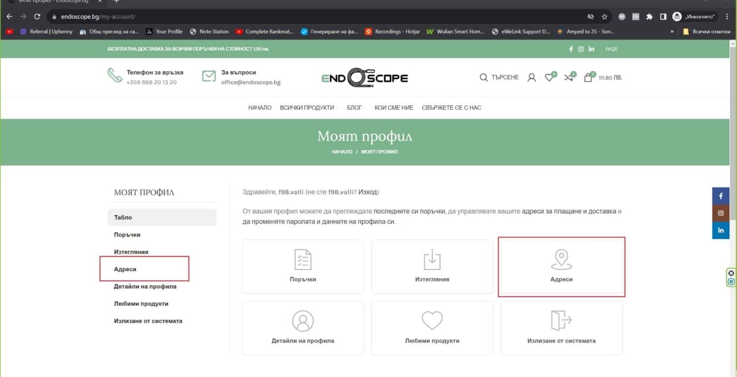Image resolution: width=737 pixels, height=377 pixels.
Task: Follow the адреси за плащане и доставка link
Action: click(x=569, y=211)
